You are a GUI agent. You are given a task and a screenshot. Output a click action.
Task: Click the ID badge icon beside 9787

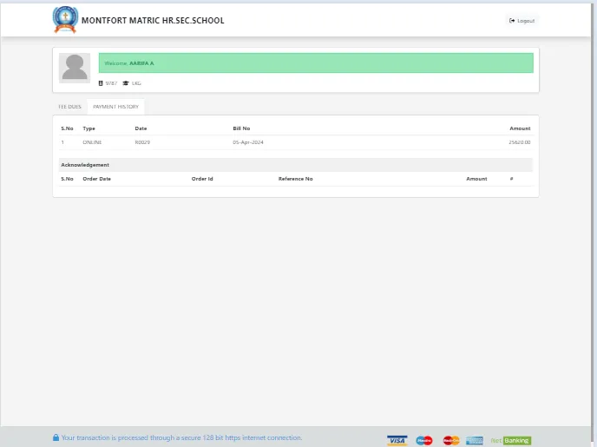101,83
